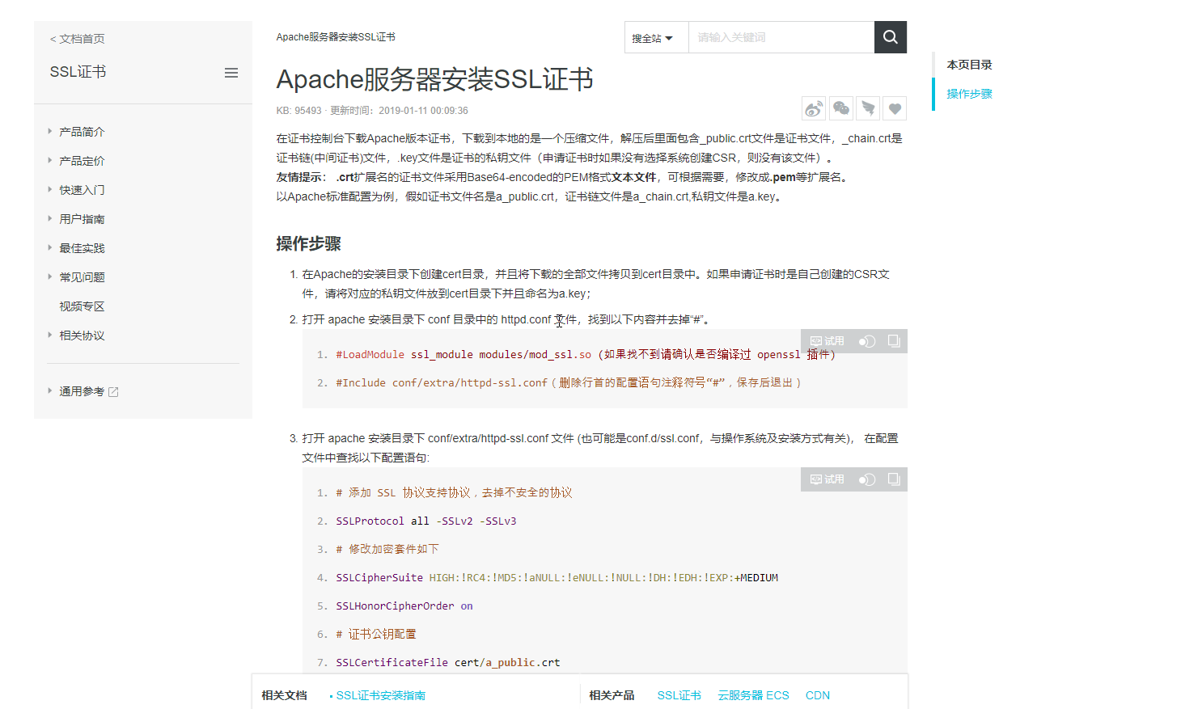Open the SSL证书 hamburger menu icon

pyautogui.click(x=231, y=73)
